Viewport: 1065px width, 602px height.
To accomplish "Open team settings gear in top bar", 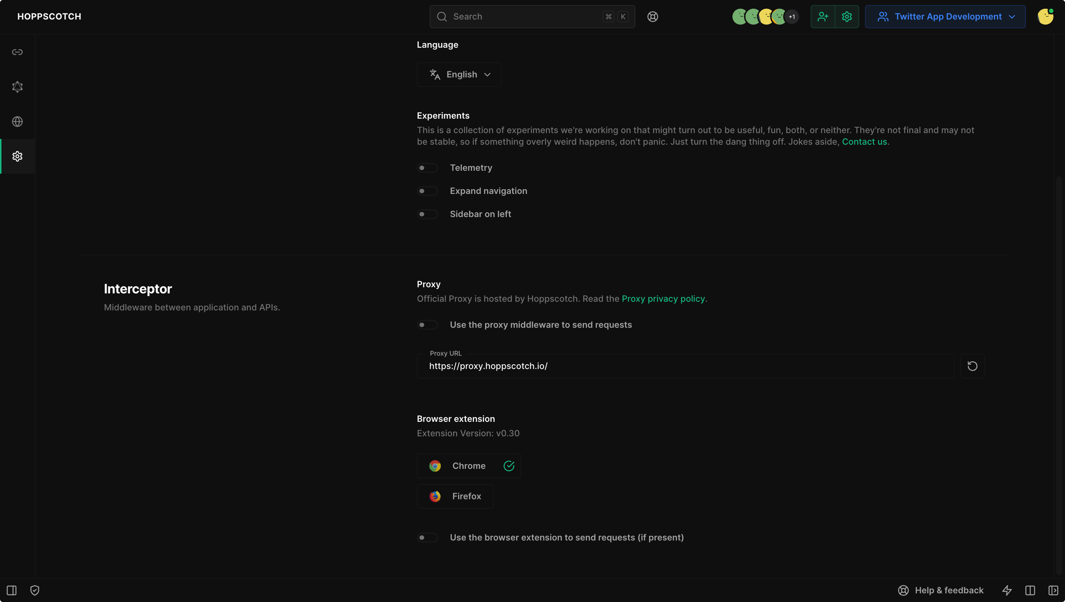I will pyautogui.click(x=847, y=17).
